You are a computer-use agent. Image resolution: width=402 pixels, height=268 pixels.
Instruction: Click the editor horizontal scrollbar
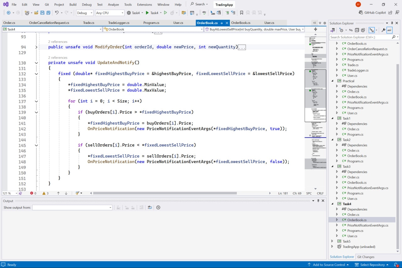click(x=165, y=193)
